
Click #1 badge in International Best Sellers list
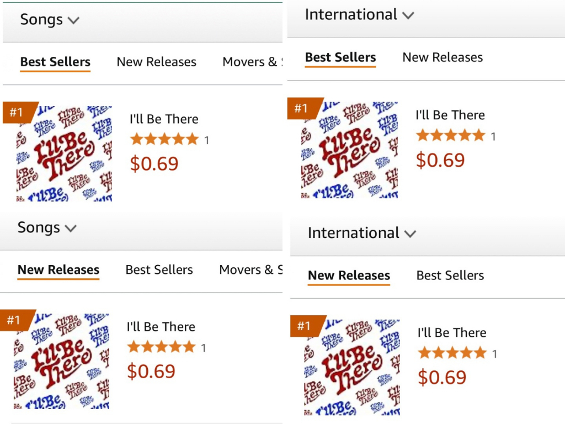(301, 109)
